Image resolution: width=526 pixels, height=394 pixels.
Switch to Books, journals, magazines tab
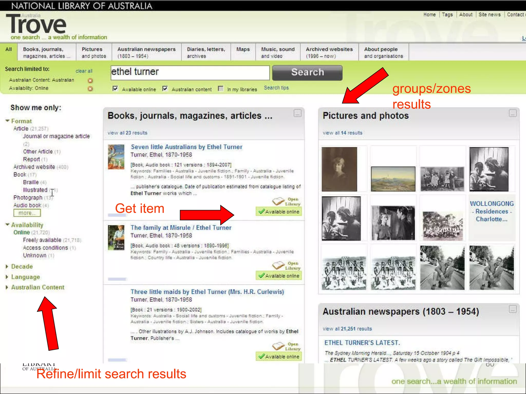tap(46, 52)
